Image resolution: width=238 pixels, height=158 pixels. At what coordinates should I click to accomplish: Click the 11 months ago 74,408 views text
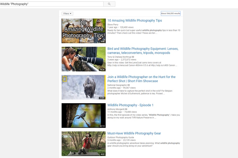click(x=122, y=112)
